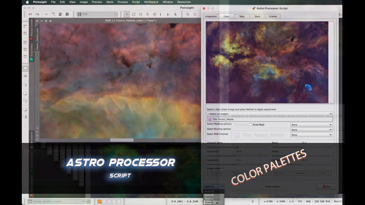The height and width of the screenshot is (205, 365).
Task: Click the circular target pan icon
Action: (x=155, y=14)
